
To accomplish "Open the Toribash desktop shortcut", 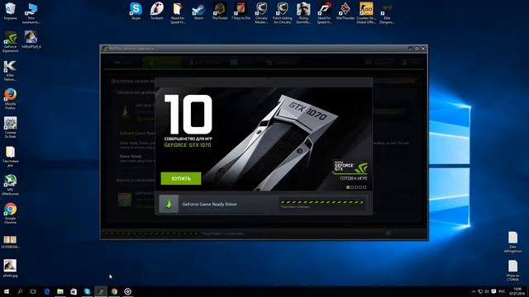I will point(157,11).
